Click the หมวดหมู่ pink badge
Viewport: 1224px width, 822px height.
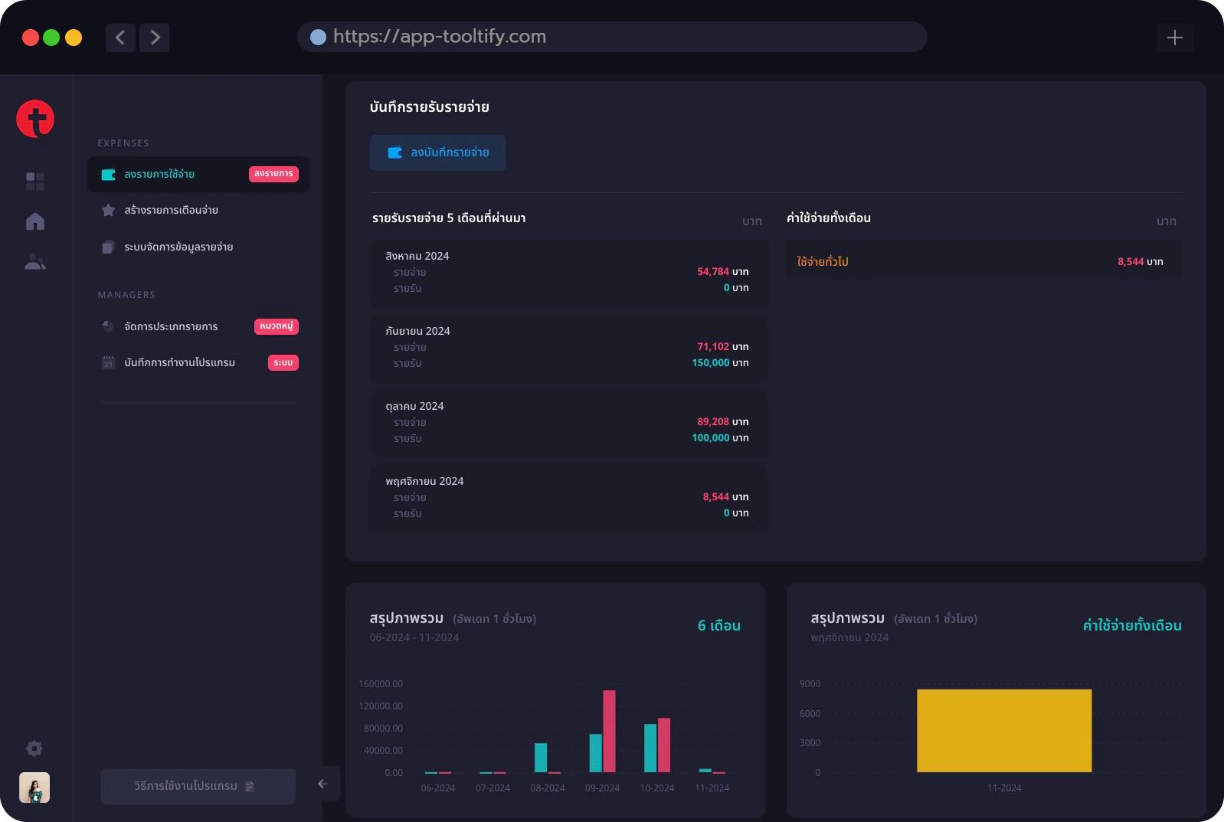(x=277, y=326)
